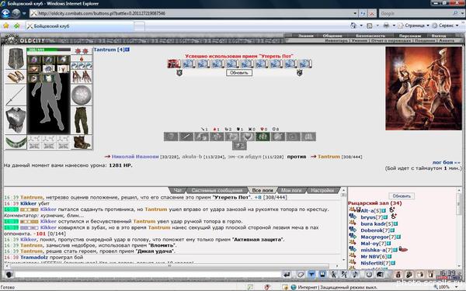This screenshot has height=291, width=466.
Task: Click the green HP bar of Tantrum
Action: tap(48, 50)
